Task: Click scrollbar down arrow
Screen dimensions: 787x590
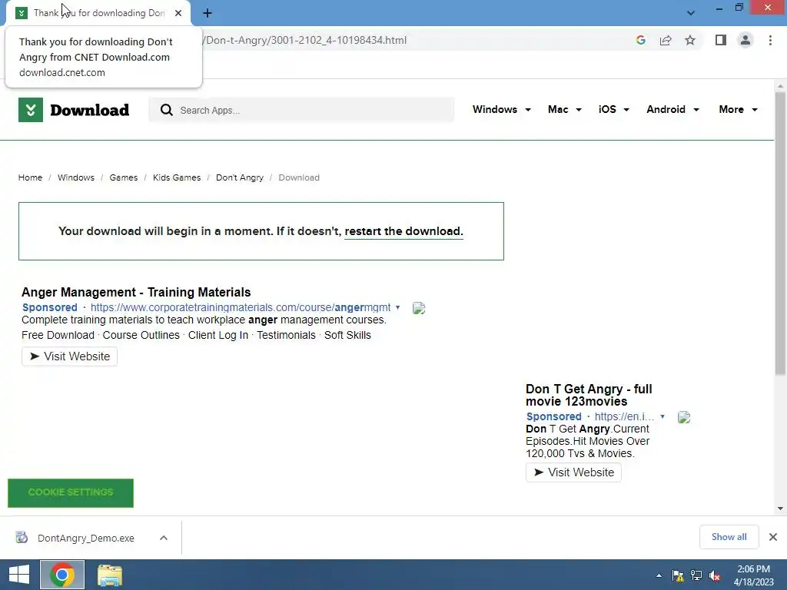Action: click(780, 509)
